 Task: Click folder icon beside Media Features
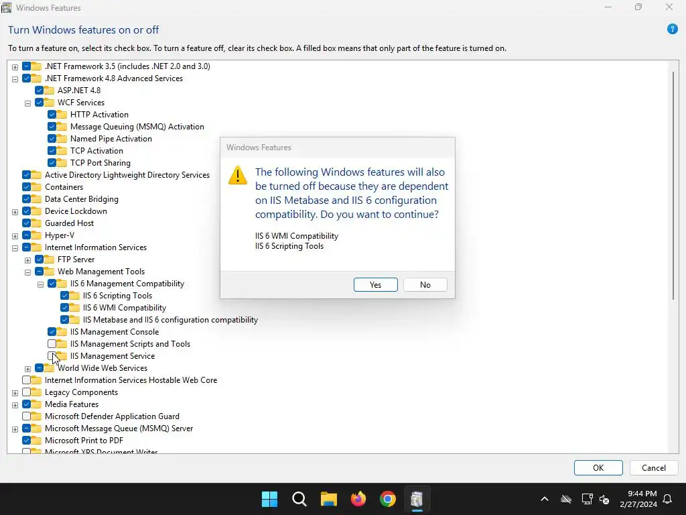(x=37, y=404)
